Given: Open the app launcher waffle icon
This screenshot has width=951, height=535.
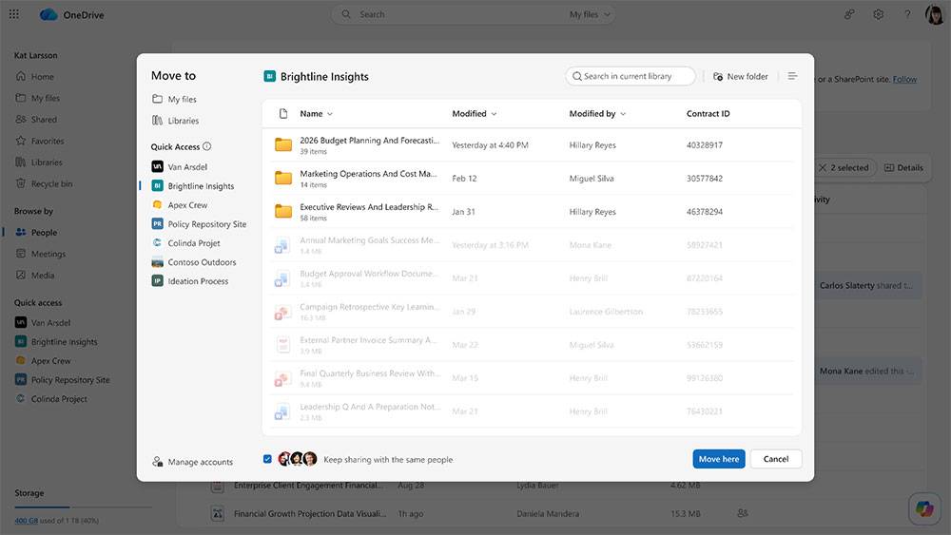Looking at the screenshot, I should (x=14, y=14).
